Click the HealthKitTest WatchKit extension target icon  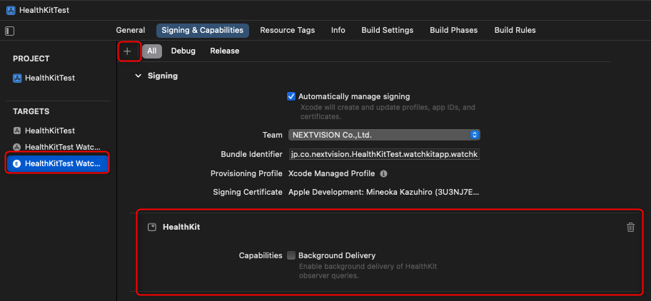tap(18, 163)
